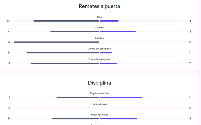Select the Fallidos stat label

click(99, 38)
